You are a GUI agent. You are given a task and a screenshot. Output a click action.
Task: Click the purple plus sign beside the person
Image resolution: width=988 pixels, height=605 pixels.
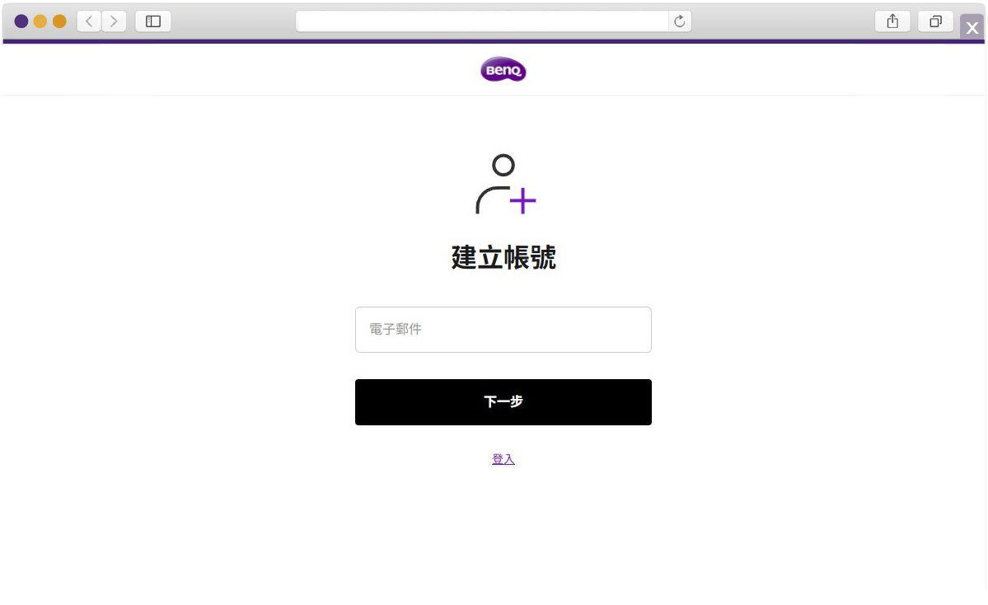click(x=522, y=201)
